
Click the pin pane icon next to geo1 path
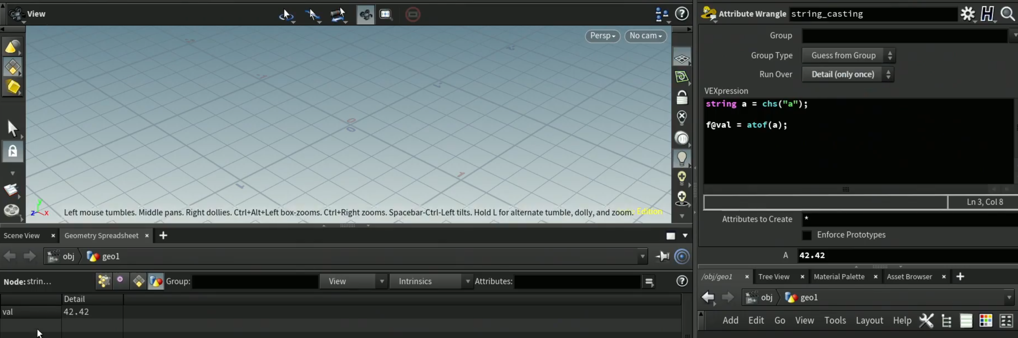click(x=663, y=256)
